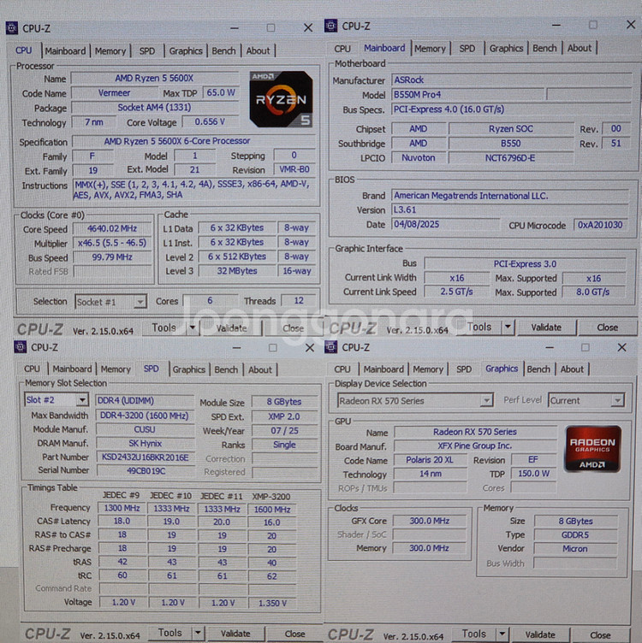Open the Memory tab in the CPU window
642x643 pixels.
pos(110,51)
